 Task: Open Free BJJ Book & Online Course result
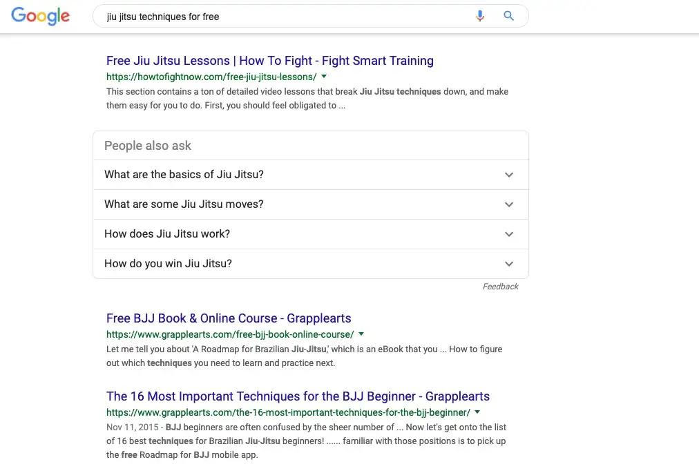coord(229,318)
